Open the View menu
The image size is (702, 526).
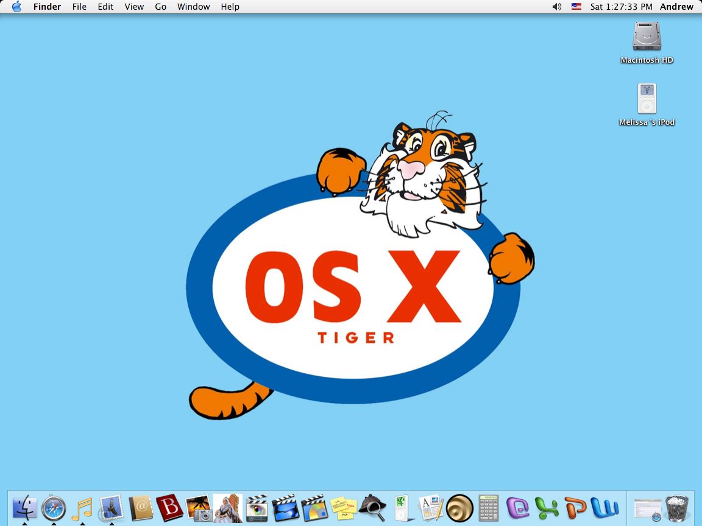(134, 7)
